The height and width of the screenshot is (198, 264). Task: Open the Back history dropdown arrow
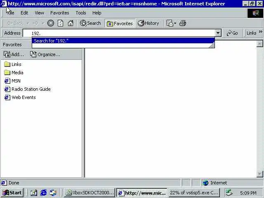(x=28, y=23)
